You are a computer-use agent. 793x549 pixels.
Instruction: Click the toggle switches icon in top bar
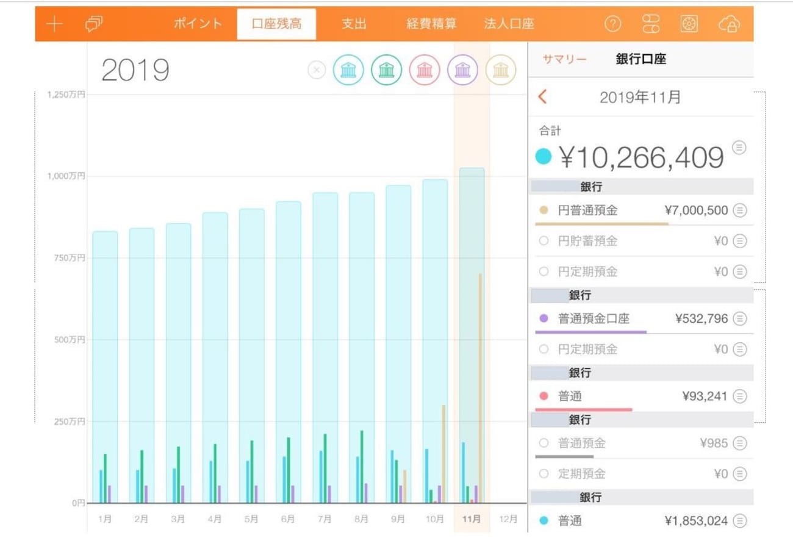pyautogui.click(x=651, y=24)
